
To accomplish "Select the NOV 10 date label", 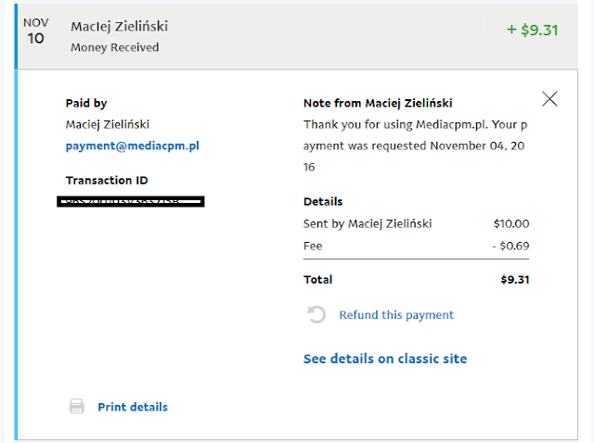I will 35,31.
